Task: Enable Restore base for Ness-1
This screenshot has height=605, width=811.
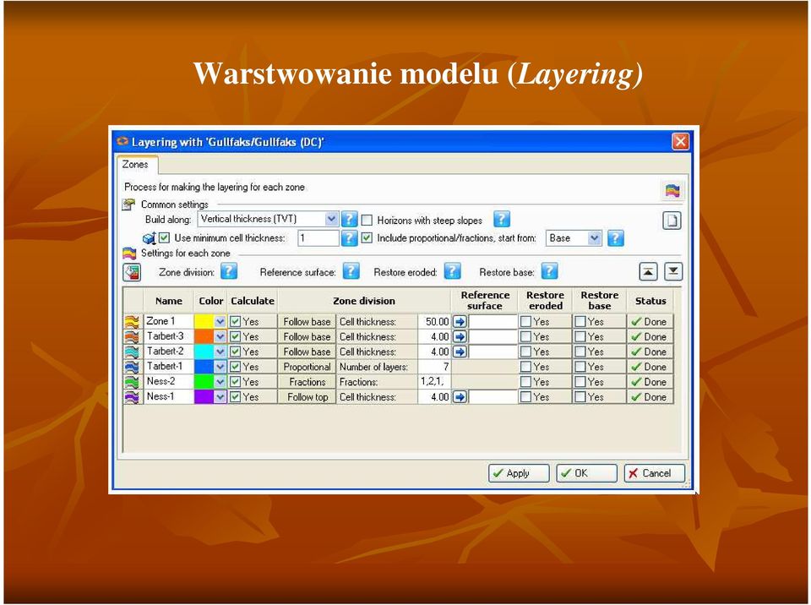Action: tap(580, 397)
